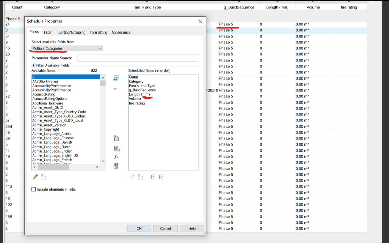Click the Help button
The image size is (389, 245).
click(192, 228)
